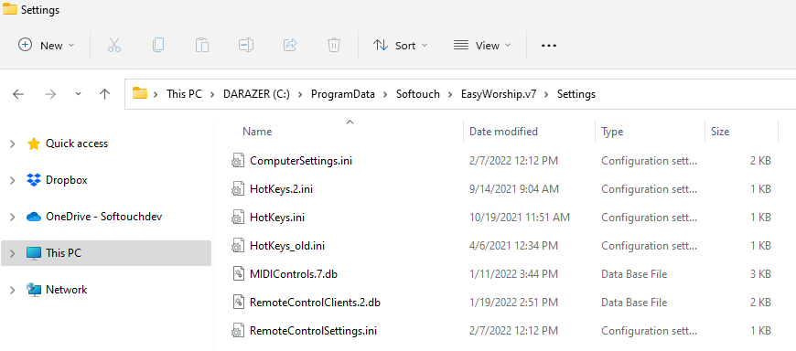Click the Share icon in toolbar
Screen dimensions: 796x351
(290, 45)
